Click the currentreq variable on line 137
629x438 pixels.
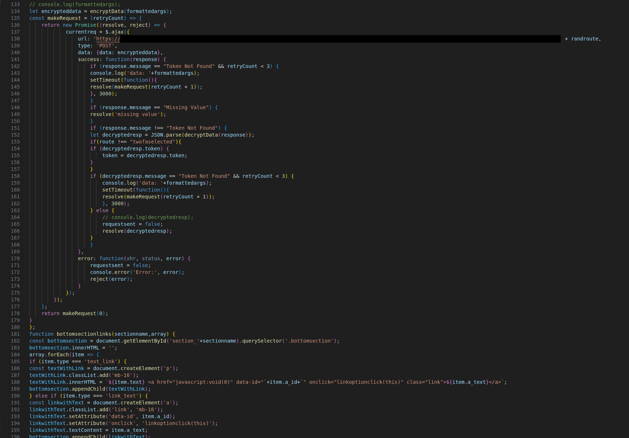(81, 32)
